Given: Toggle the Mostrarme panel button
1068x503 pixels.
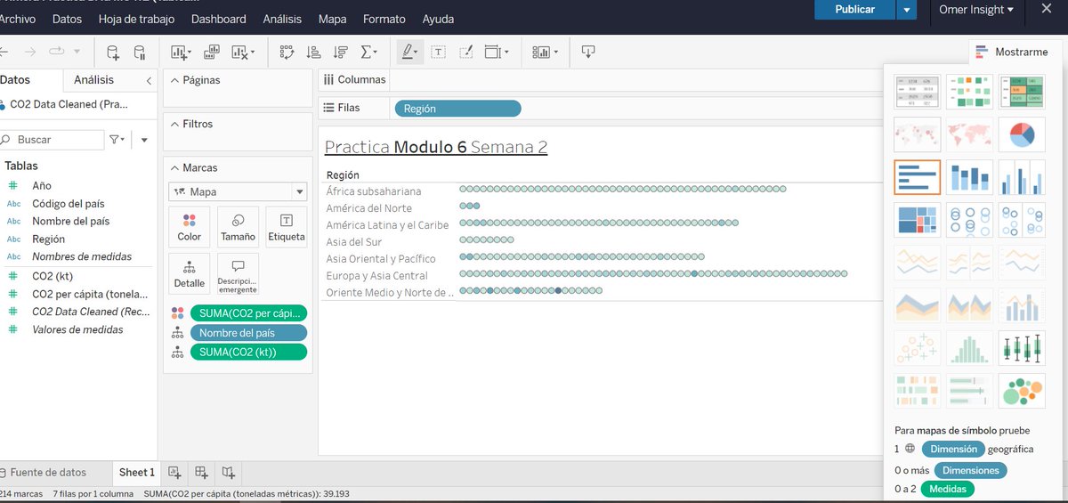Looking at the screenshot, I should [1011, 53].
